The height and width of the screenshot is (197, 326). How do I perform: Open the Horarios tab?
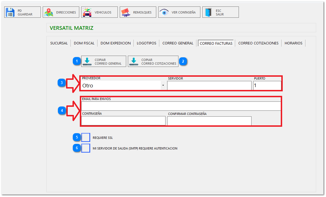point(293,43)
